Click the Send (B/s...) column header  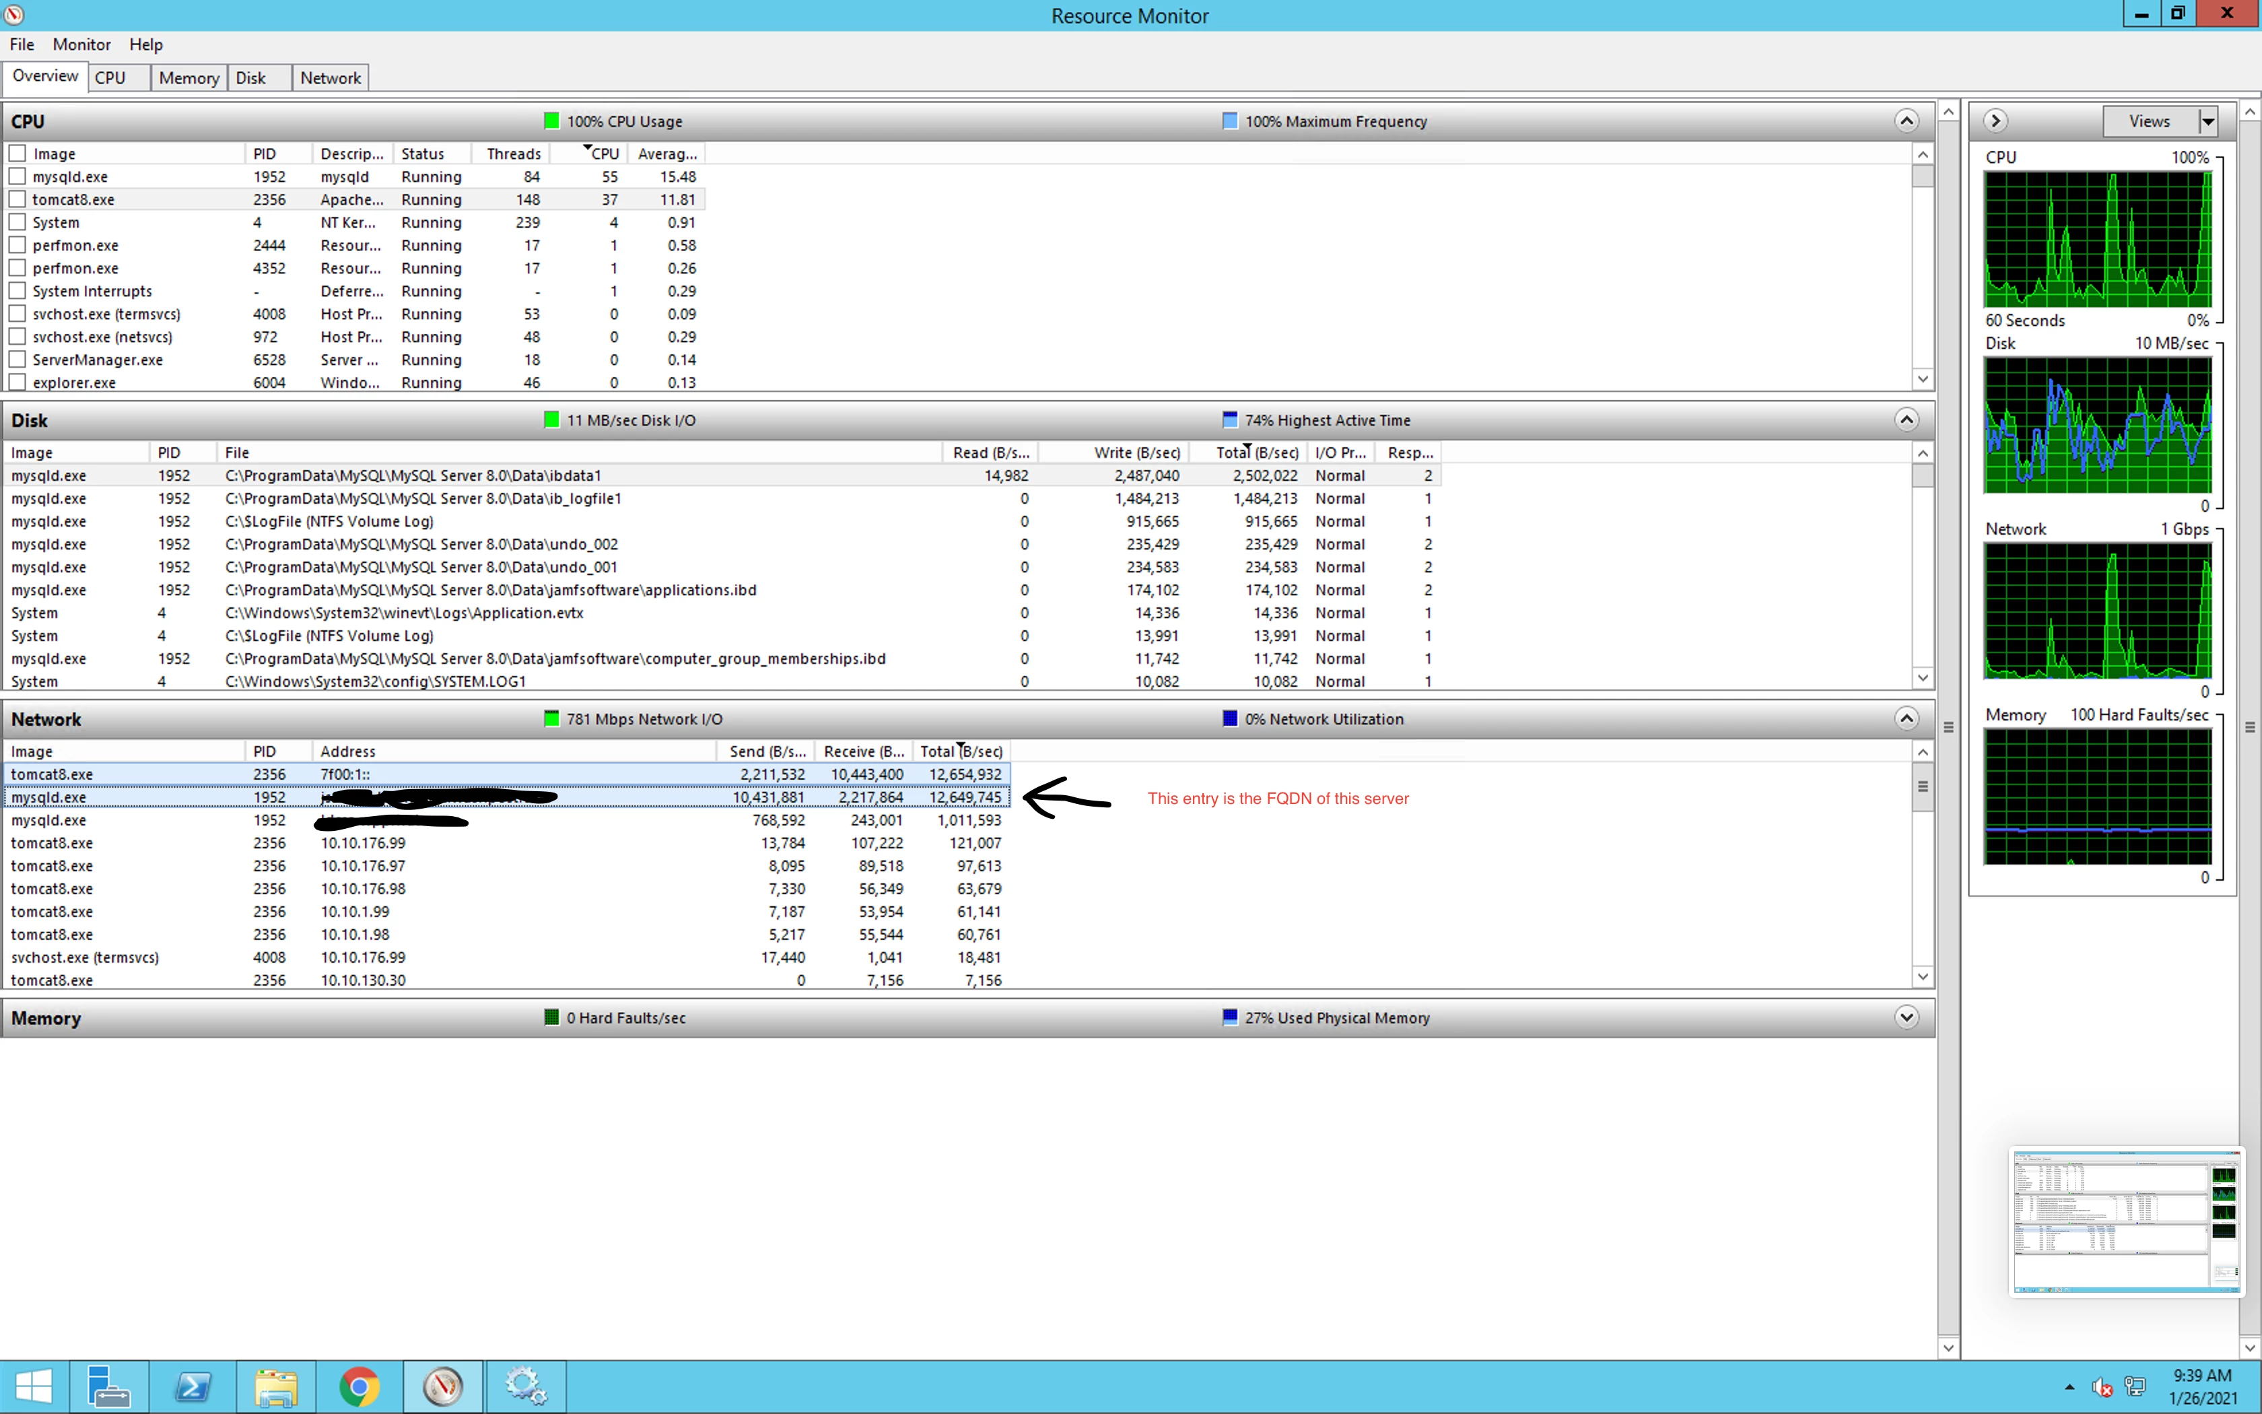coord(767,751)
